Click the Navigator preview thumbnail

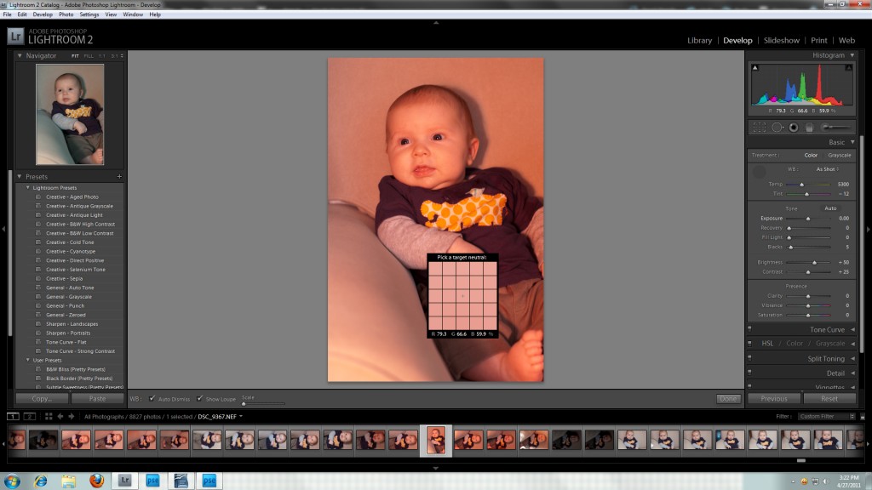click(70, 114)
